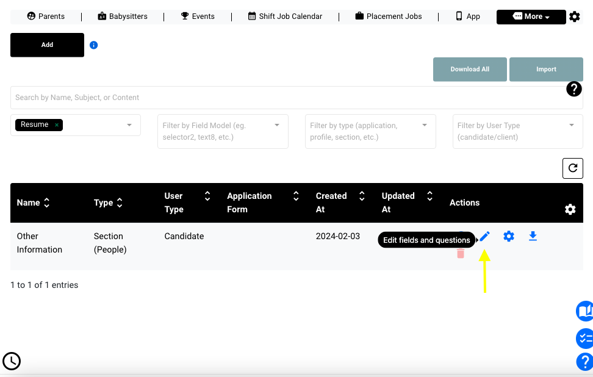593x377 pixels.
Task: Delete the Other Information row
Action: coord(461,253)
